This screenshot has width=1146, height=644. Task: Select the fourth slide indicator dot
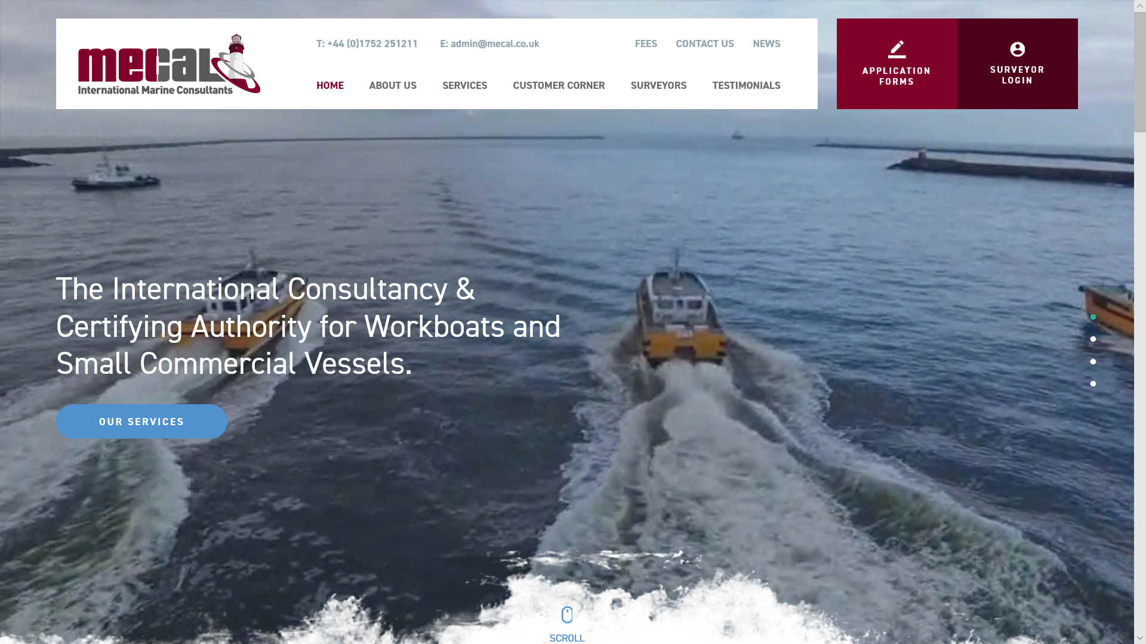click(x=1093, y=383)
